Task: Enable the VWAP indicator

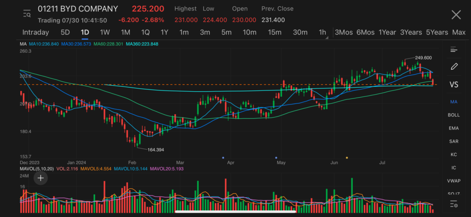Action: coord(454,181)
